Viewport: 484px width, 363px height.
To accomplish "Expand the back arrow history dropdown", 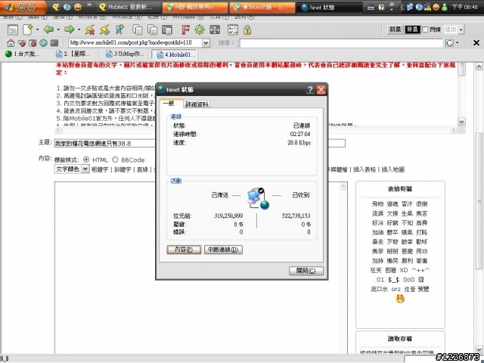I will click(x=58, y=29).
